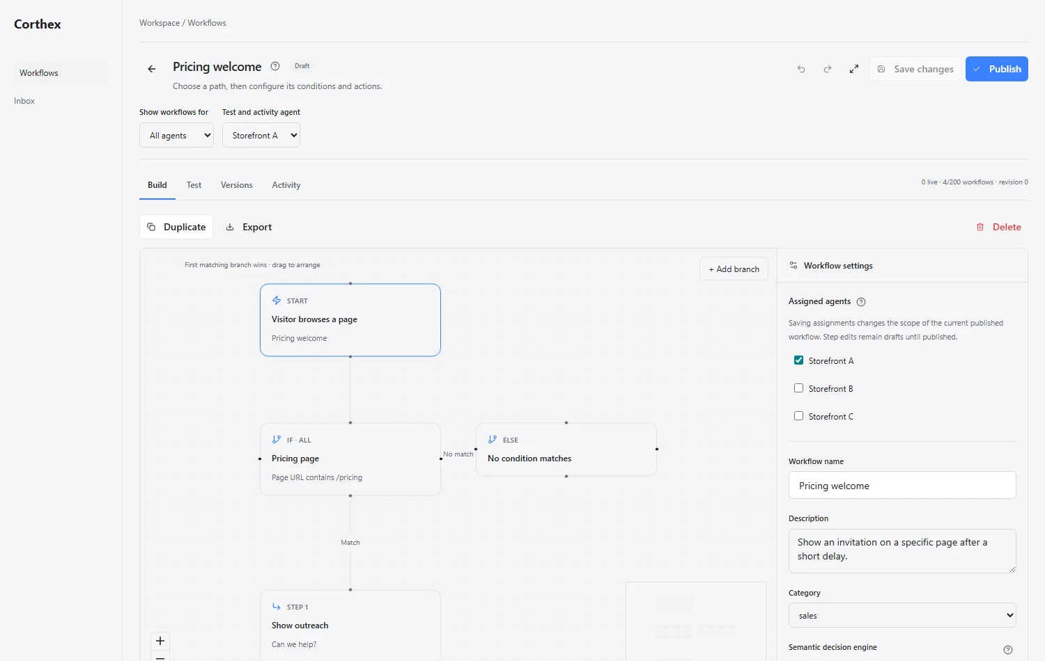Image resolution: width=1045 pixels, height=661 pixels.
Task: Select the Pricing page condition node
Action: (x=350, y=459)
